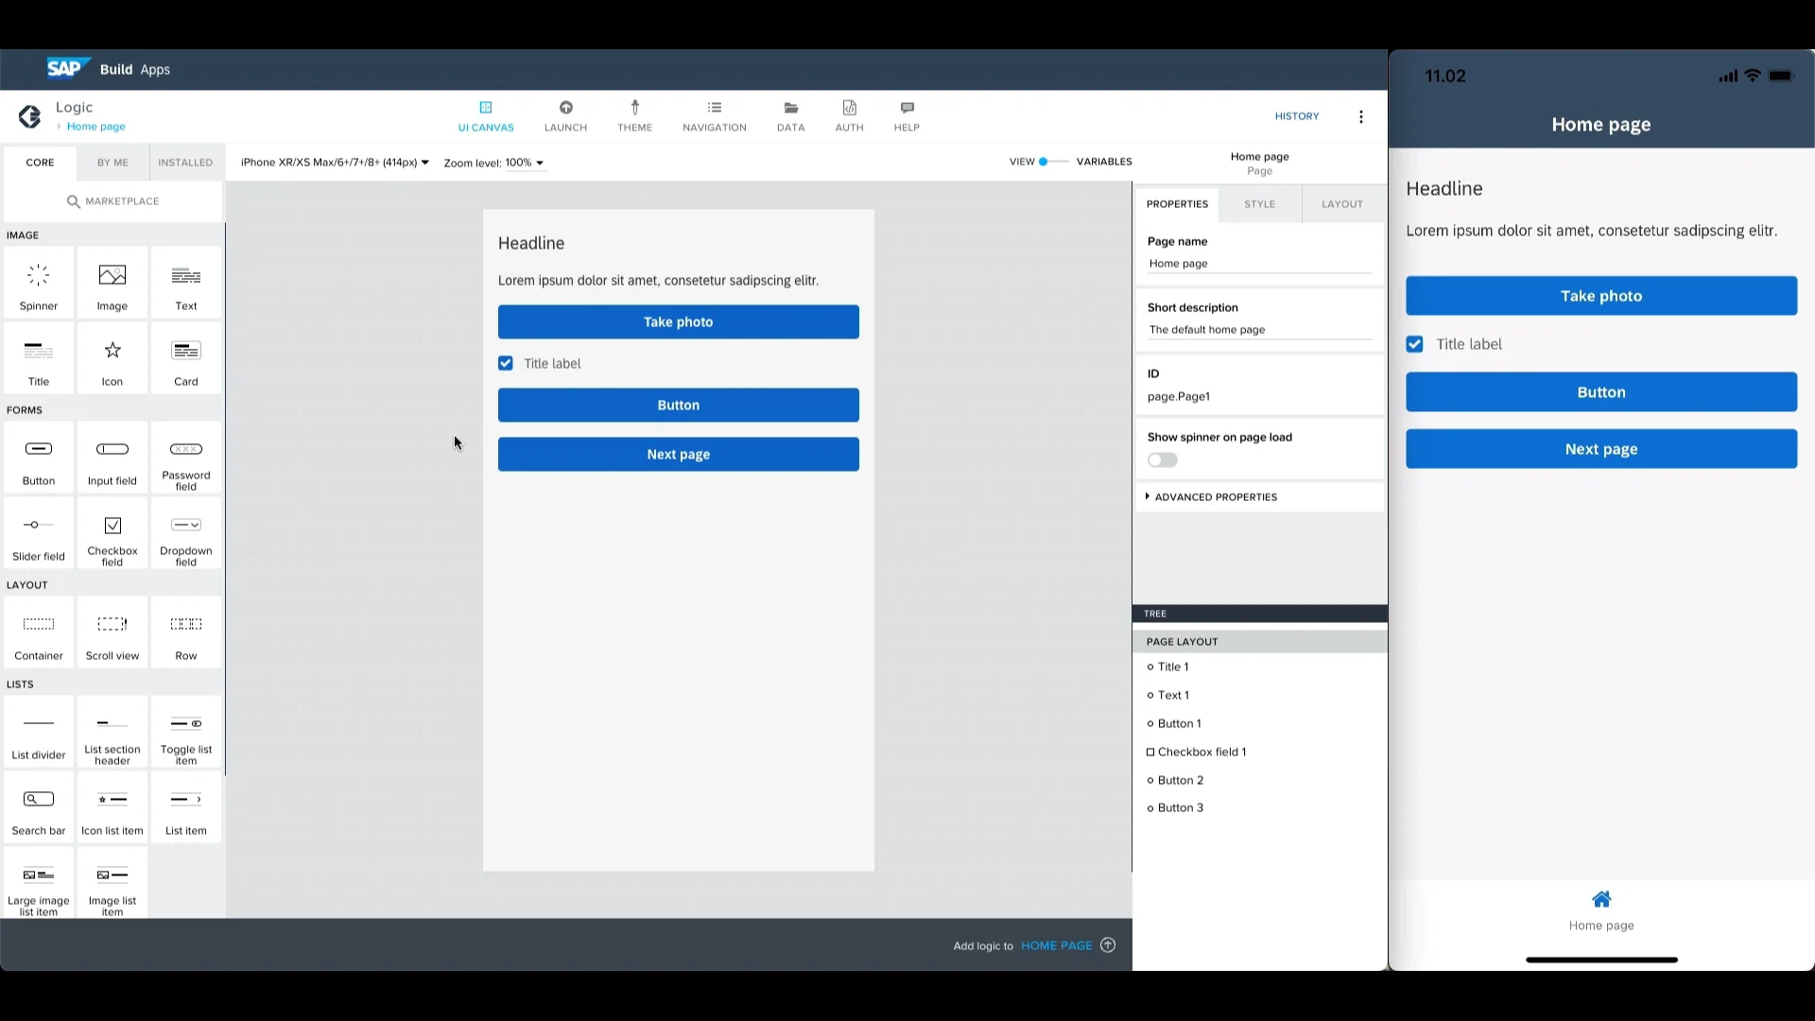Screen dimensions: 1815x1021
Task: Open the Auth section
Action: pyautogui.click(x=848, y=115)
